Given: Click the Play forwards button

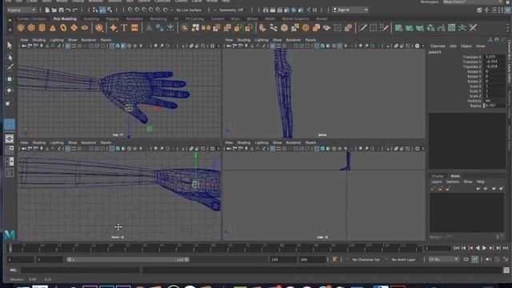Looking at the screenshot, I should (x=484, y=248).
